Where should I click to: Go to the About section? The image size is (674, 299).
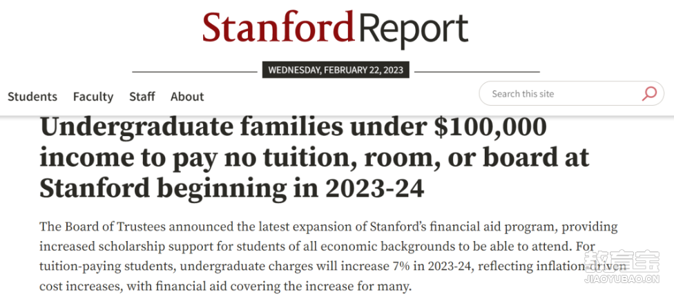pyautogui.click(x=187, y=96)
